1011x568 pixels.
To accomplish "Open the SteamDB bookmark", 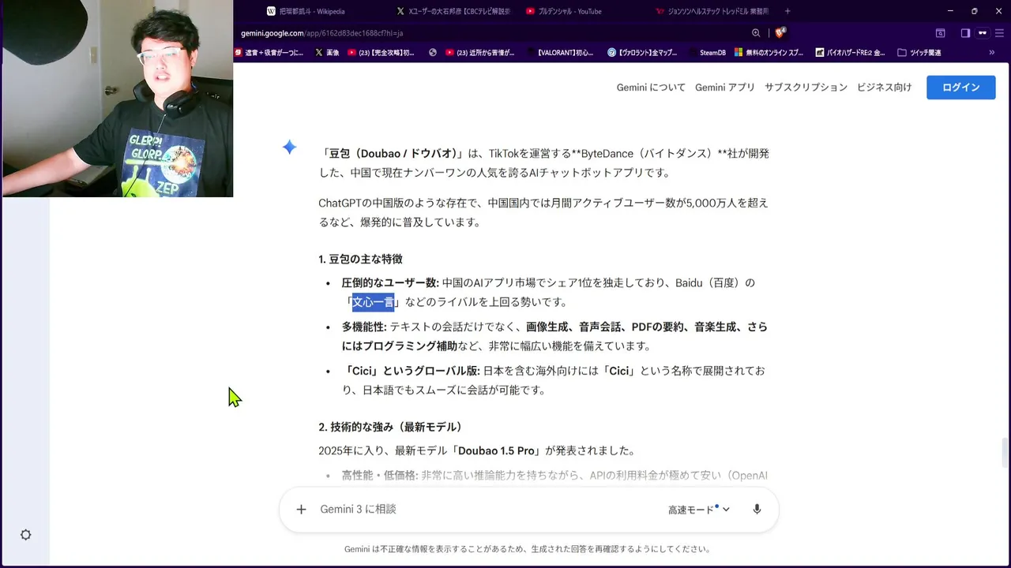I will (706, 53).
